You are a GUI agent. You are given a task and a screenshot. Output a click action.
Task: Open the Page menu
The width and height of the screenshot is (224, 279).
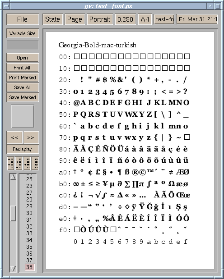(x=75, y=19)
